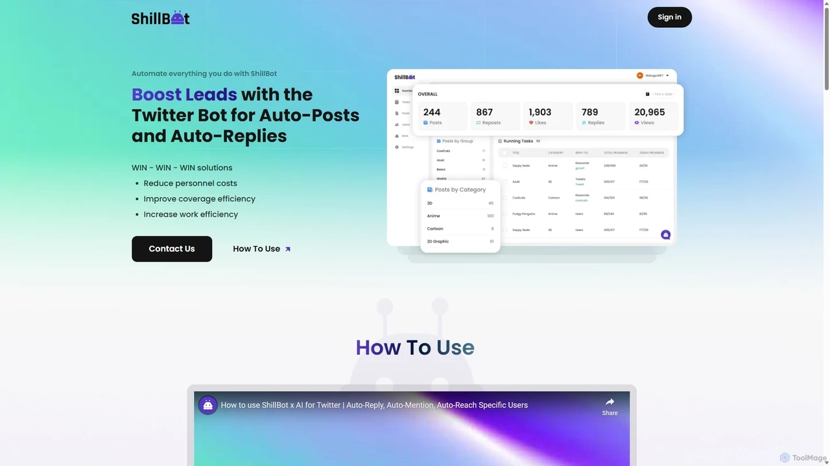This screenshot has width=830, height=466.
Task: Click the Posts by Category header icon
Action: (430, 190)
